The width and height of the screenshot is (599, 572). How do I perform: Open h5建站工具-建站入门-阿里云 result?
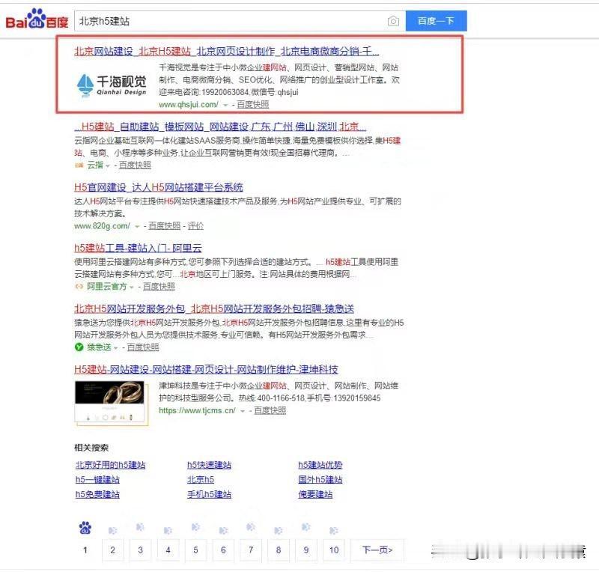[138, 248]
